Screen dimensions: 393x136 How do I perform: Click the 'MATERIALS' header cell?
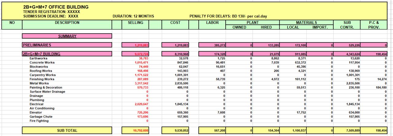pyautogui.click(x=306, y=22)
